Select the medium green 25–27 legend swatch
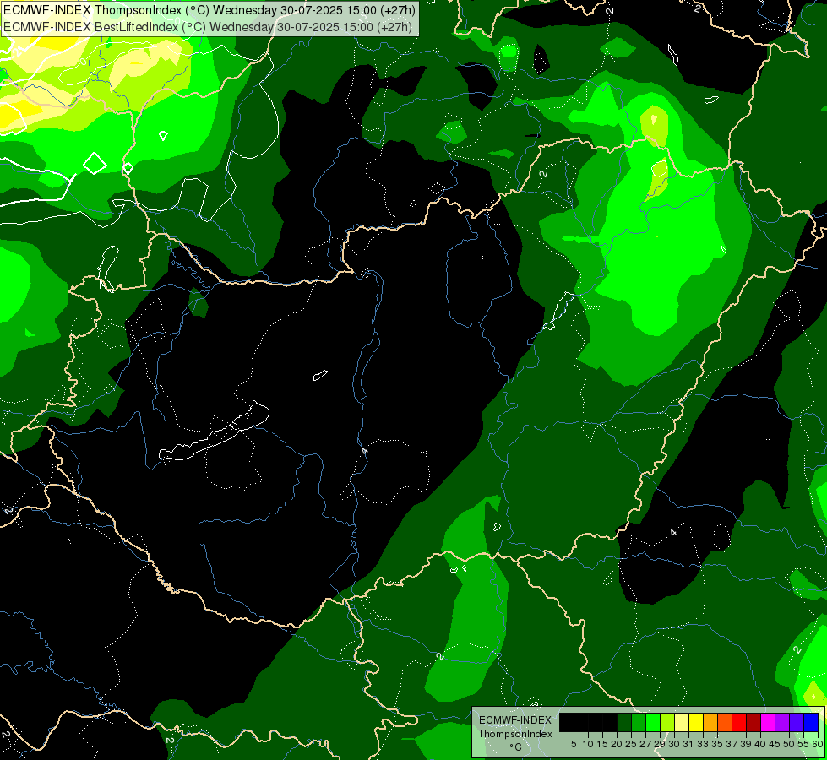The image size is (827, 760). 639,722
